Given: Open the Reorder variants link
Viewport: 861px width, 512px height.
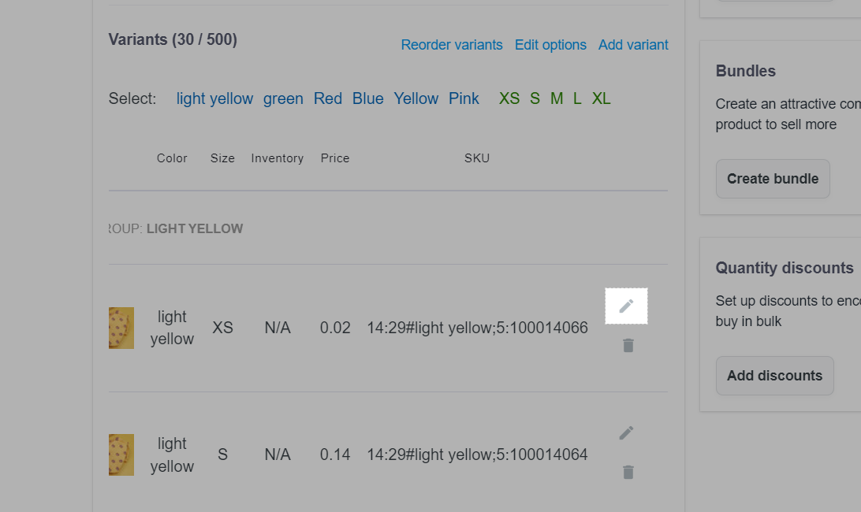Looking at the screenshot, I should 452,45.
